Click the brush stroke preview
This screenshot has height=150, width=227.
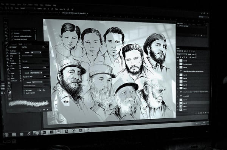click(x=28, y=103)
